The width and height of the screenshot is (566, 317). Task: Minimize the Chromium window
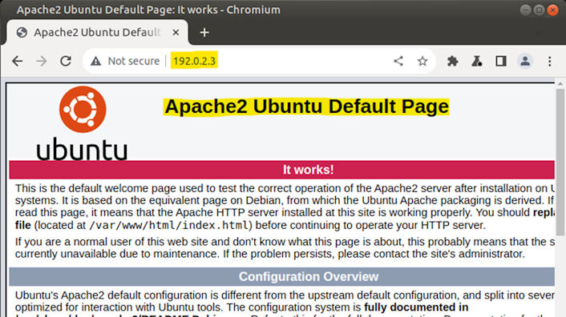(526, 10)
